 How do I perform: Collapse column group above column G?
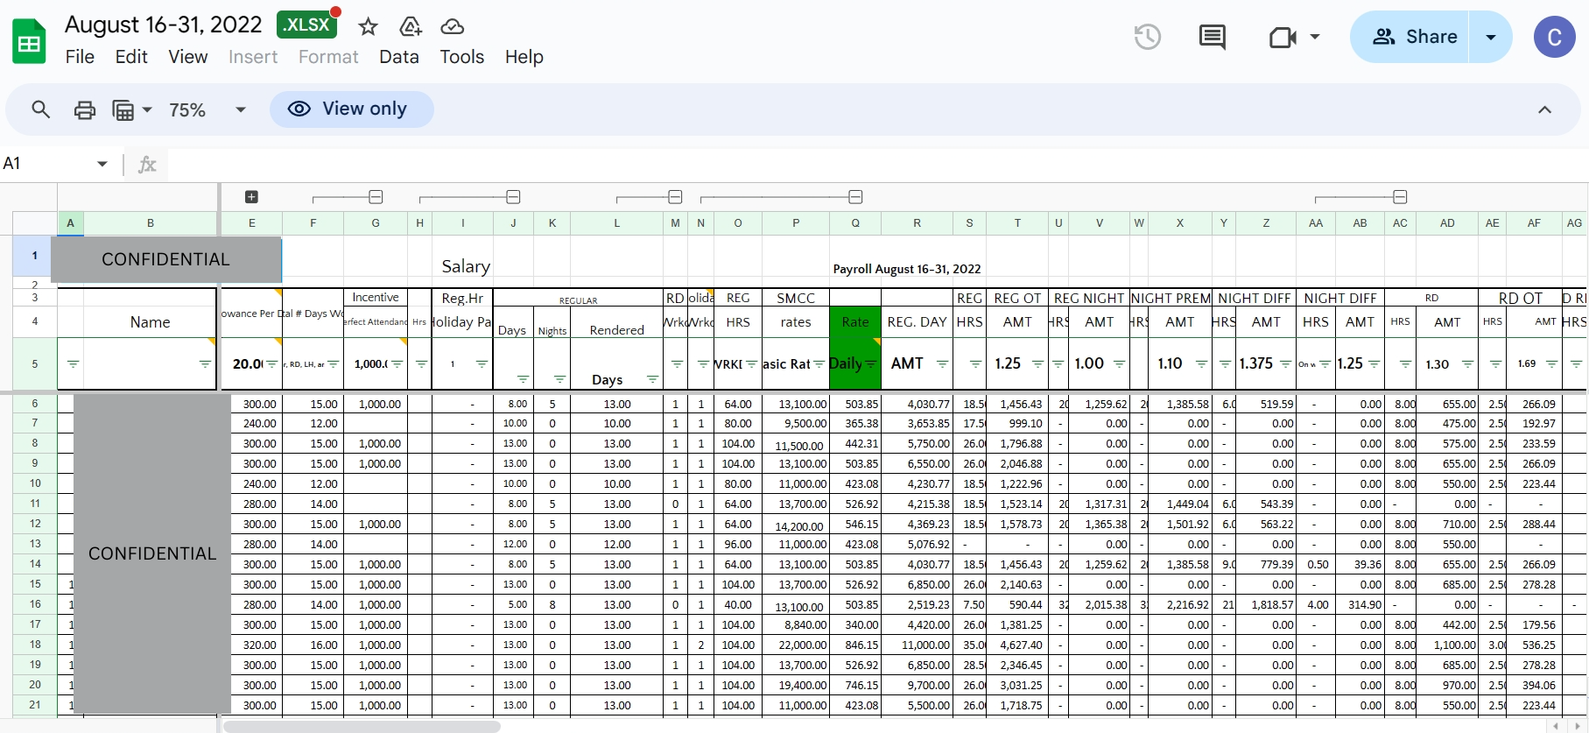tap(376, 197)
